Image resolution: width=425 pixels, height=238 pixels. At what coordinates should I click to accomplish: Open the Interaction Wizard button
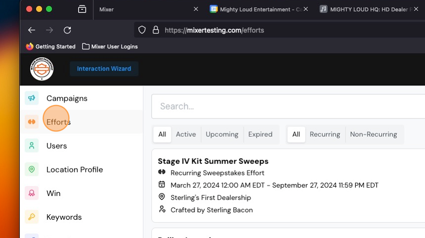104,69
